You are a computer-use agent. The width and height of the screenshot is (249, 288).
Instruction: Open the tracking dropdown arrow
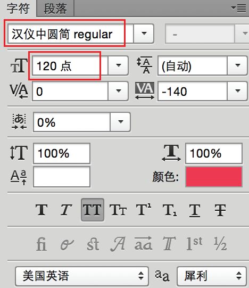pos(237,91)
